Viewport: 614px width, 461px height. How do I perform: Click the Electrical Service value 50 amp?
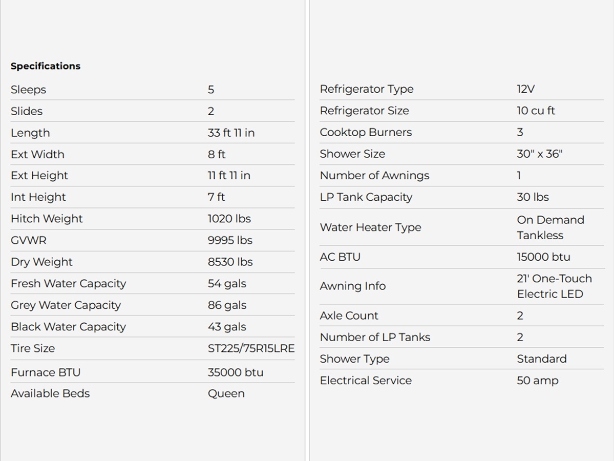(537, 381)
